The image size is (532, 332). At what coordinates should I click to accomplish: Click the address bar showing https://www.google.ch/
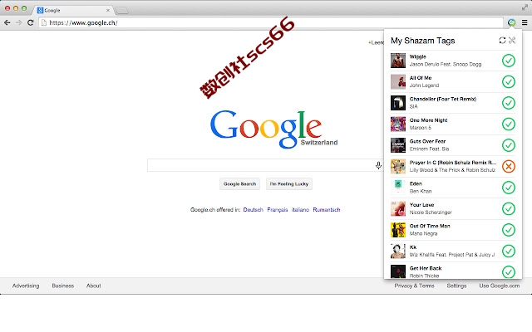pos(271,22)
